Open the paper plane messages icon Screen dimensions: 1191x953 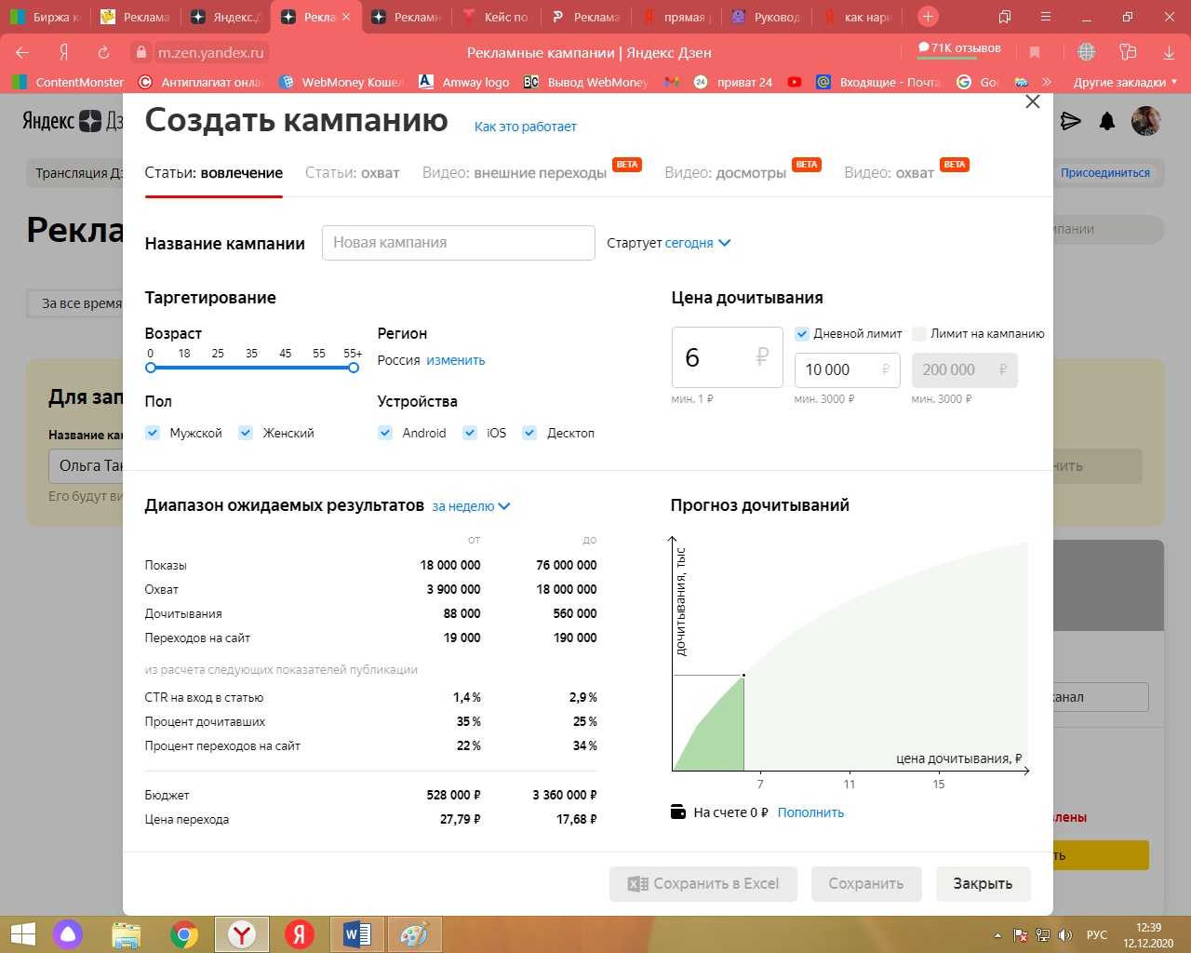point(1071,121)
